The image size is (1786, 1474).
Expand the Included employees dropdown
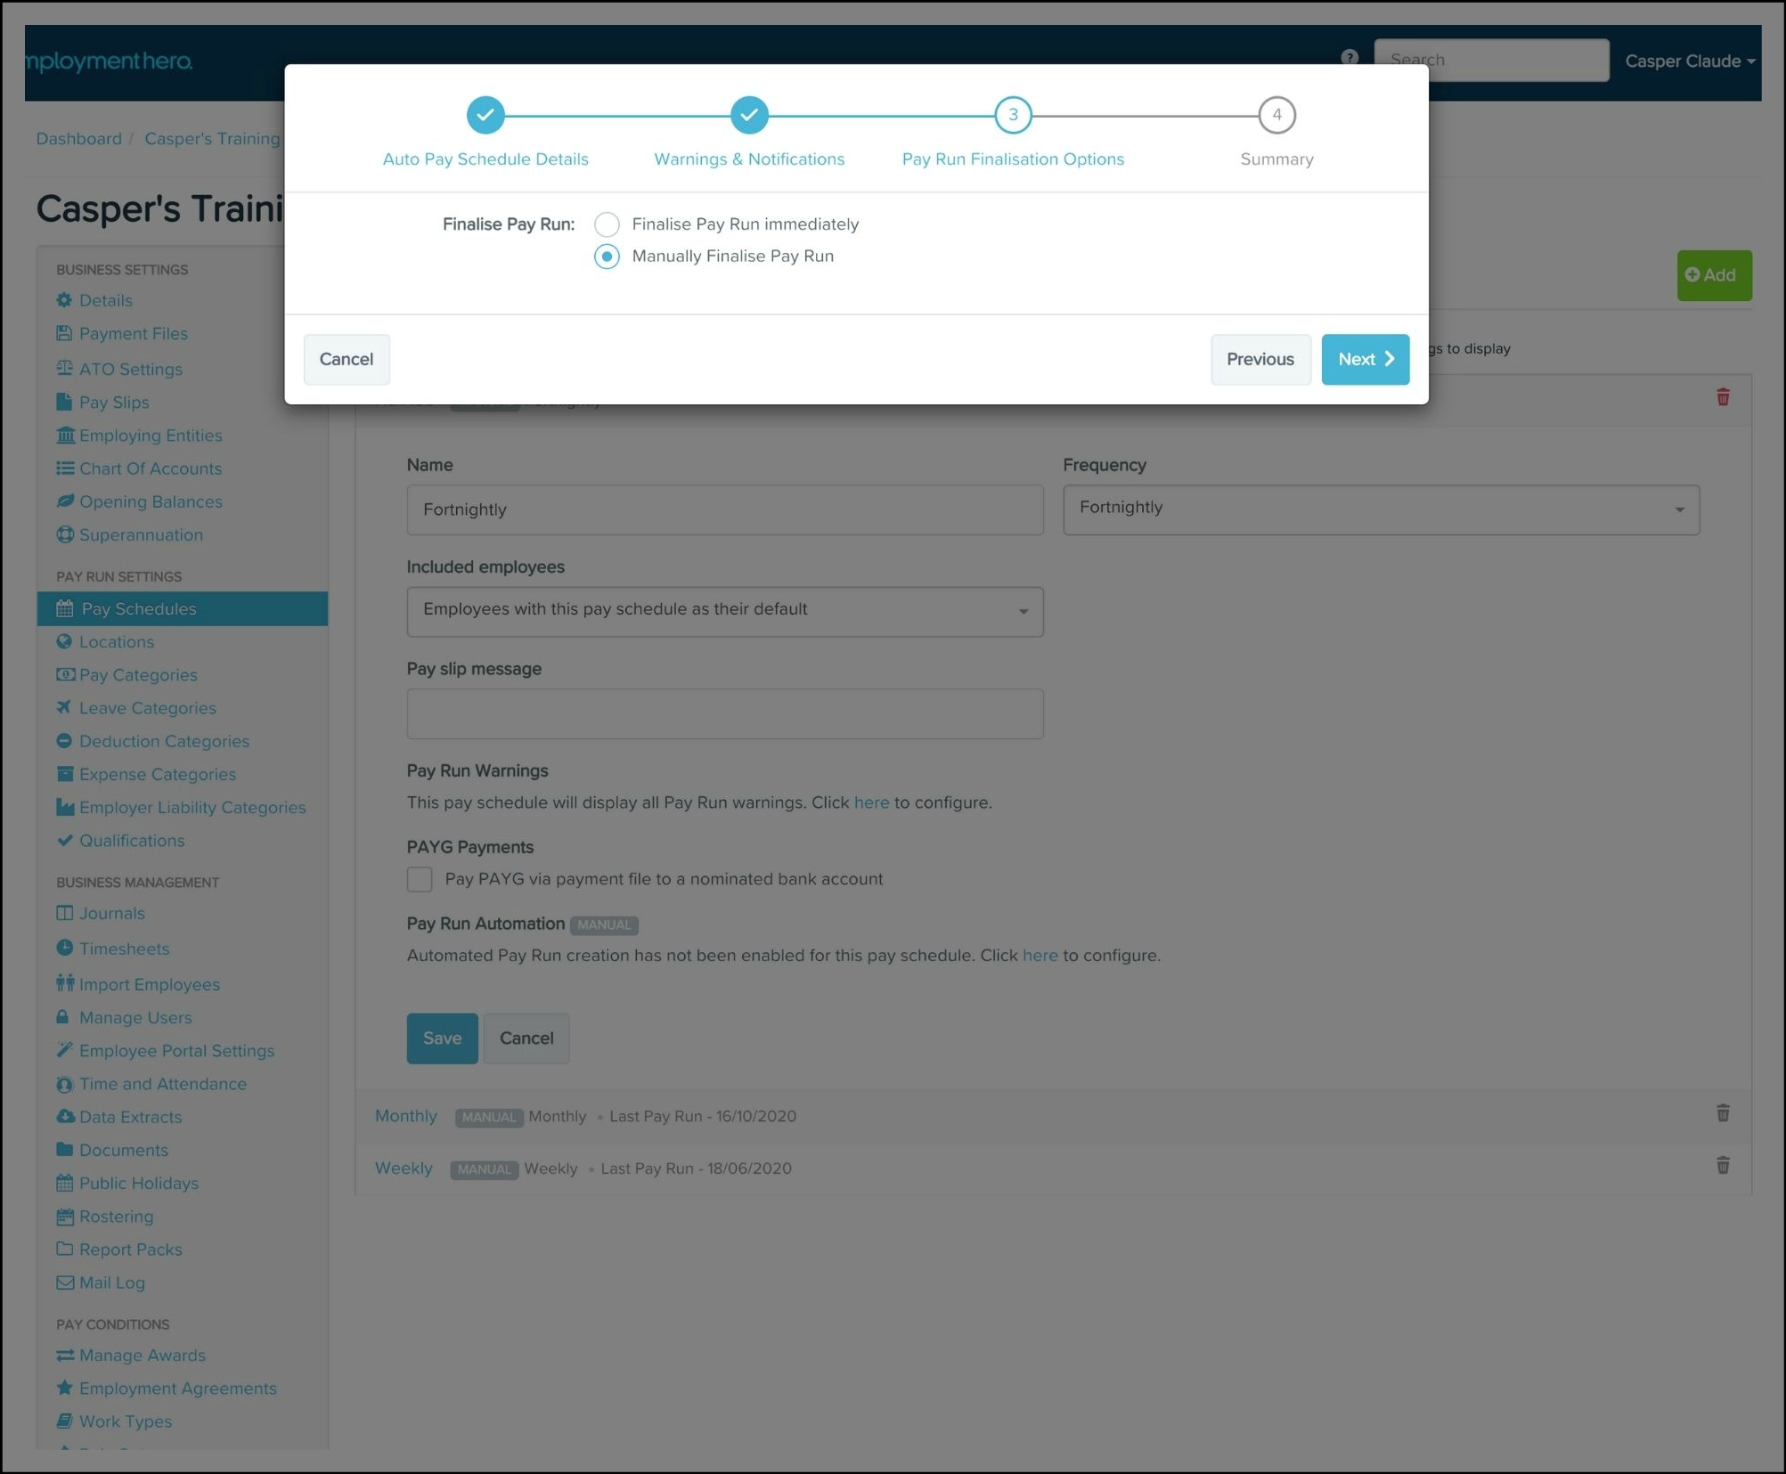pyautogui.click(x=724, y=611)
